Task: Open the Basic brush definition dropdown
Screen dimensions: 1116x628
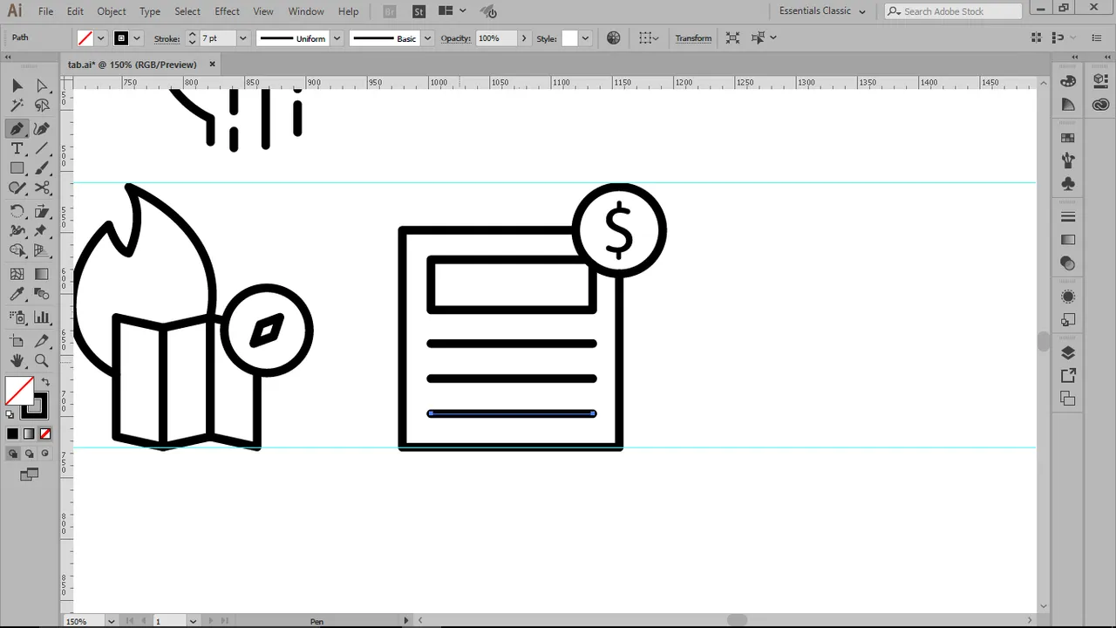Action: coord(427,38)
